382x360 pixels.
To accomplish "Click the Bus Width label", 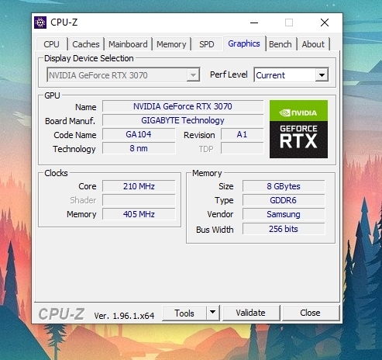I will click(215, 230).
